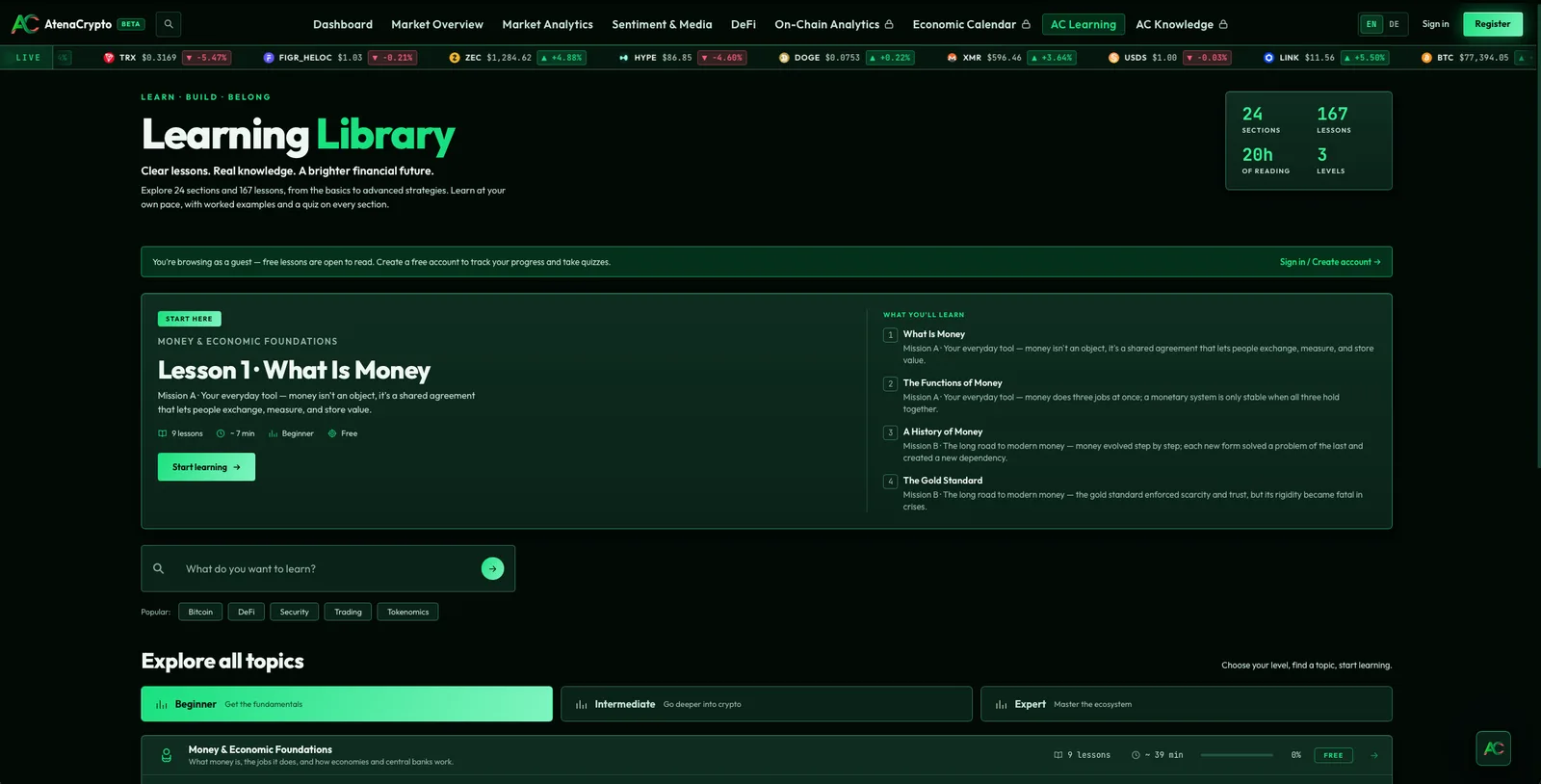Switch language to DE
The height and width of the screenshot is (784, 1541).
pos(1394,24)
